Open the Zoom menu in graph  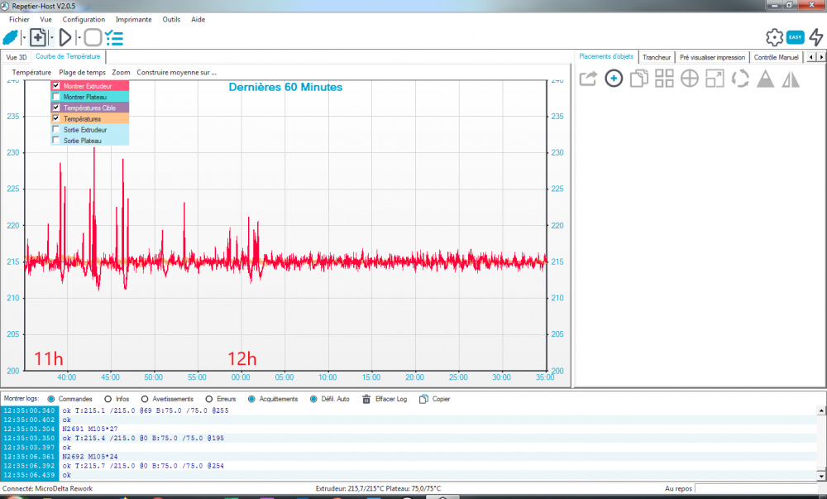121,72
